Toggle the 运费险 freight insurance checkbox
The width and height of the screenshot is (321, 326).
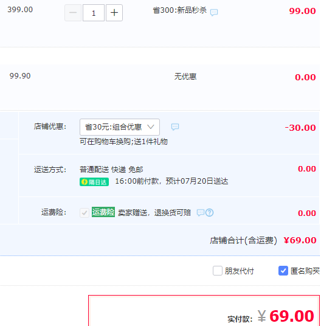[85, 213]
